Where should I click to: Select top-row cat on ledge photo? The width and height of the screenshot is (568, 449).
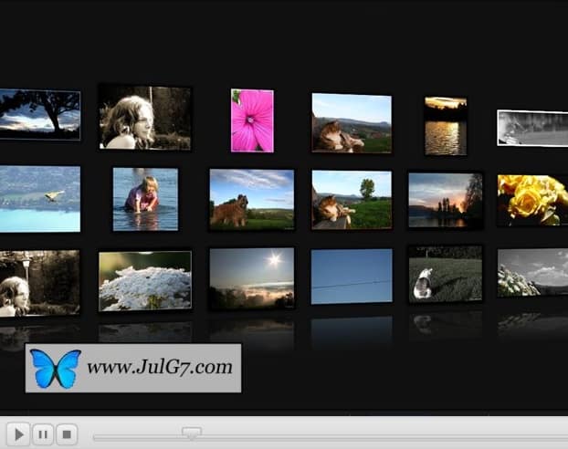pos(352,123)
